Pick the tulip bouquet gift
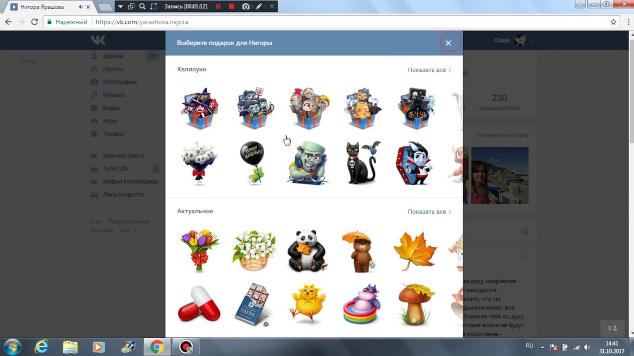 [199, 250]
